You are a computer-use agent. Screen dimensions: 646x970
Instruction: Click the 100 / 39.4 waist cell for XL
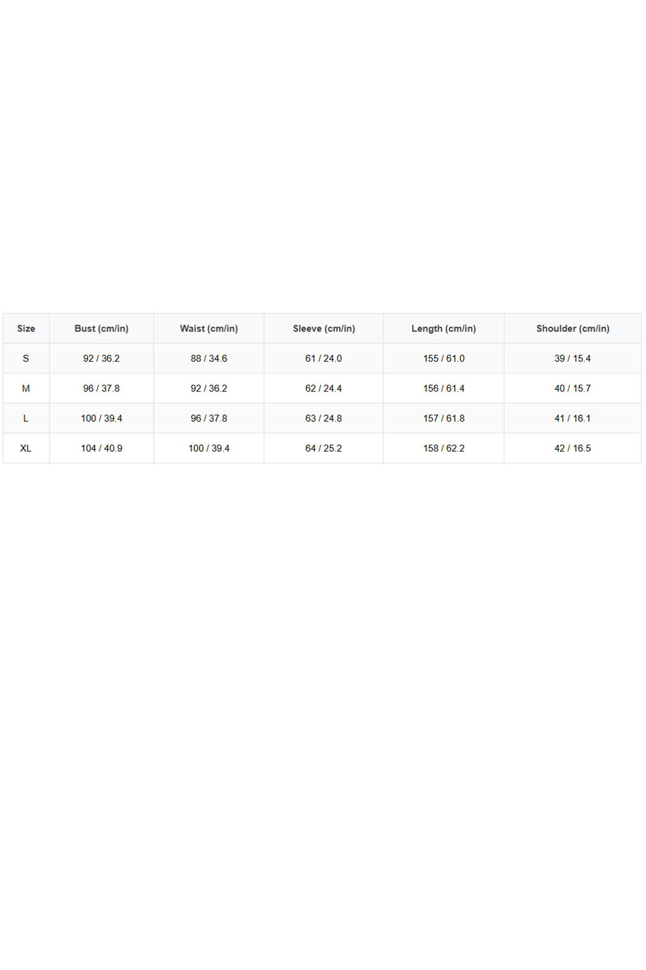209,448
